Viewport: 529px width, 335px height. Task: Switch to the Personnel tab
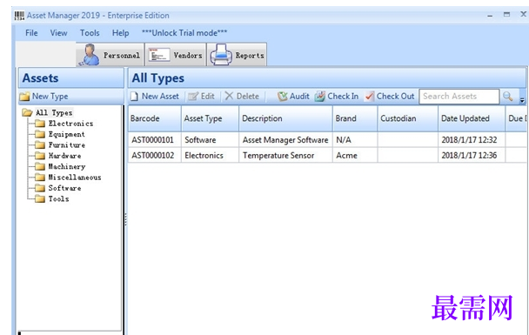pos(110,55)
